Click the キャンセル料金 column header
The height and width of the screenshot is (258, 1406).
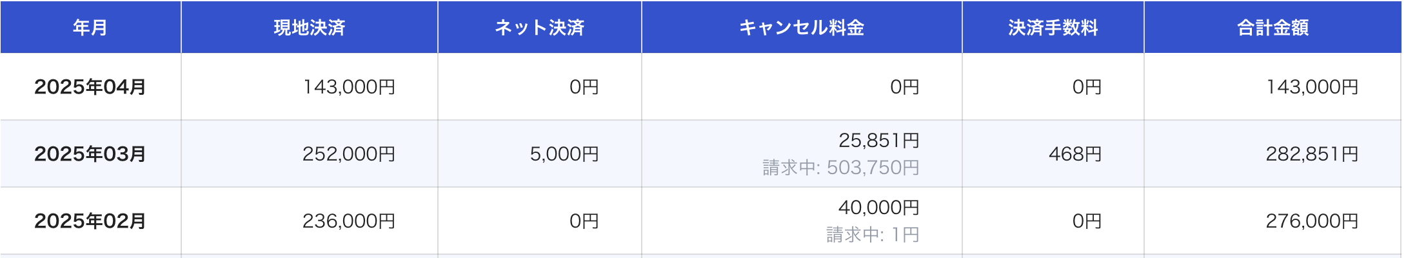801,28
